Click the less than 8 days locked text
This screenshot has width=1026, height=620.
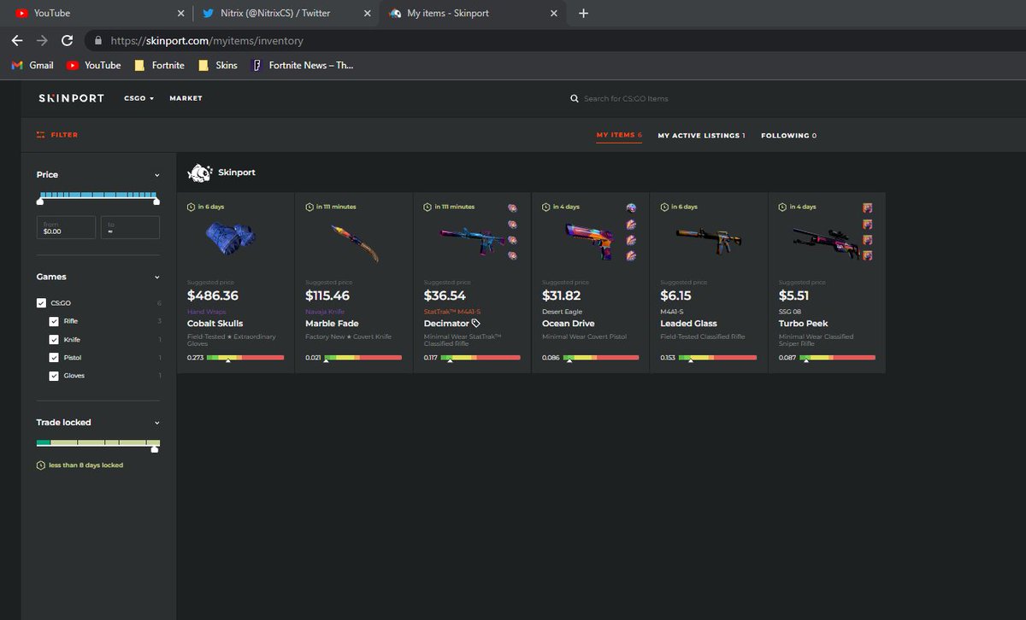[85, 465]
